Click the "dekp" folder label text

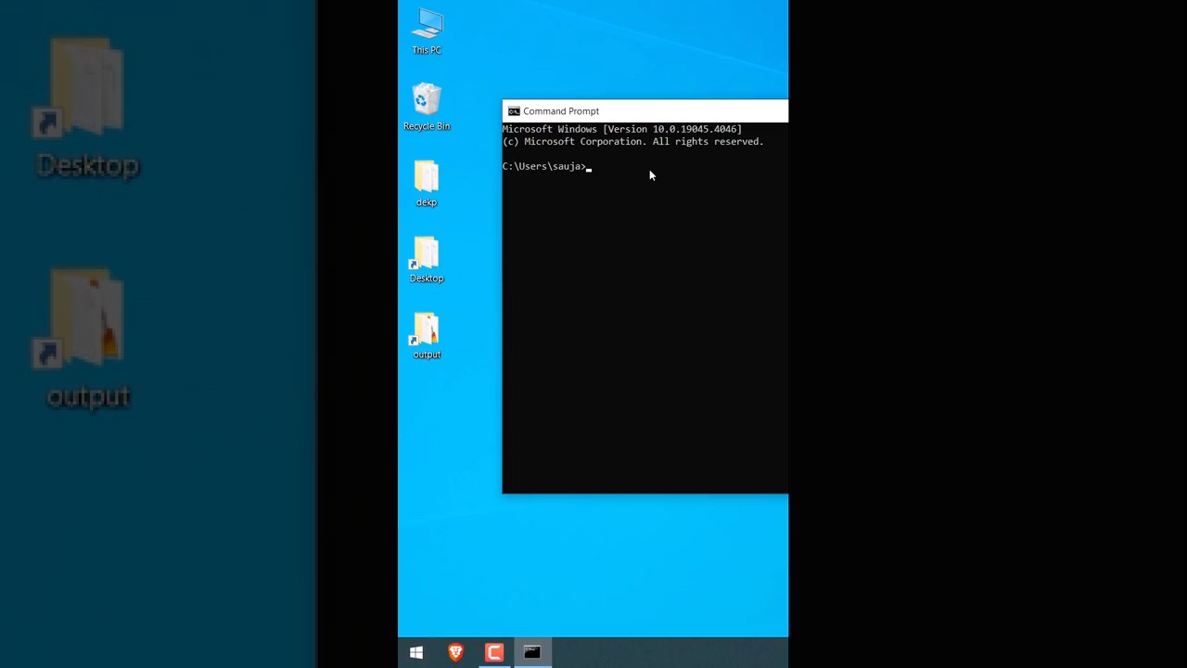pyautogui.click(x=427, y=202)
